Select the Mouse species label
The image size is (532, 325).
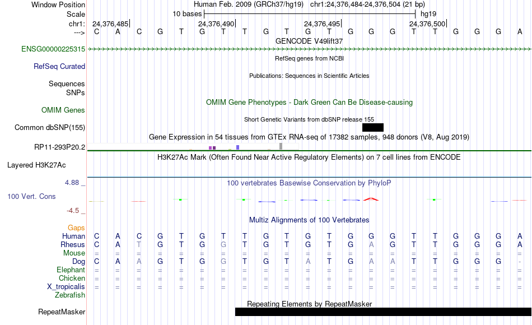(74, 253)
